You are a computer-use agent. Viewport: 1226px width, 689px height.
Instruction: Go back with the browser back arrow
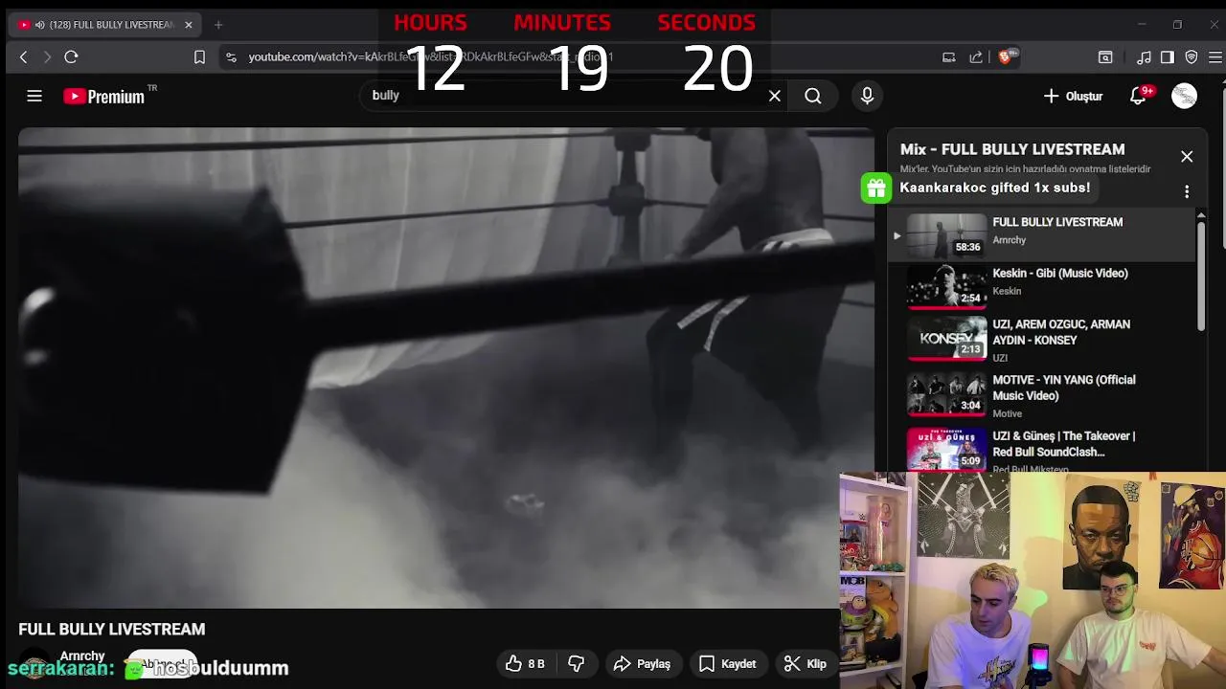[x=24, y=57]
